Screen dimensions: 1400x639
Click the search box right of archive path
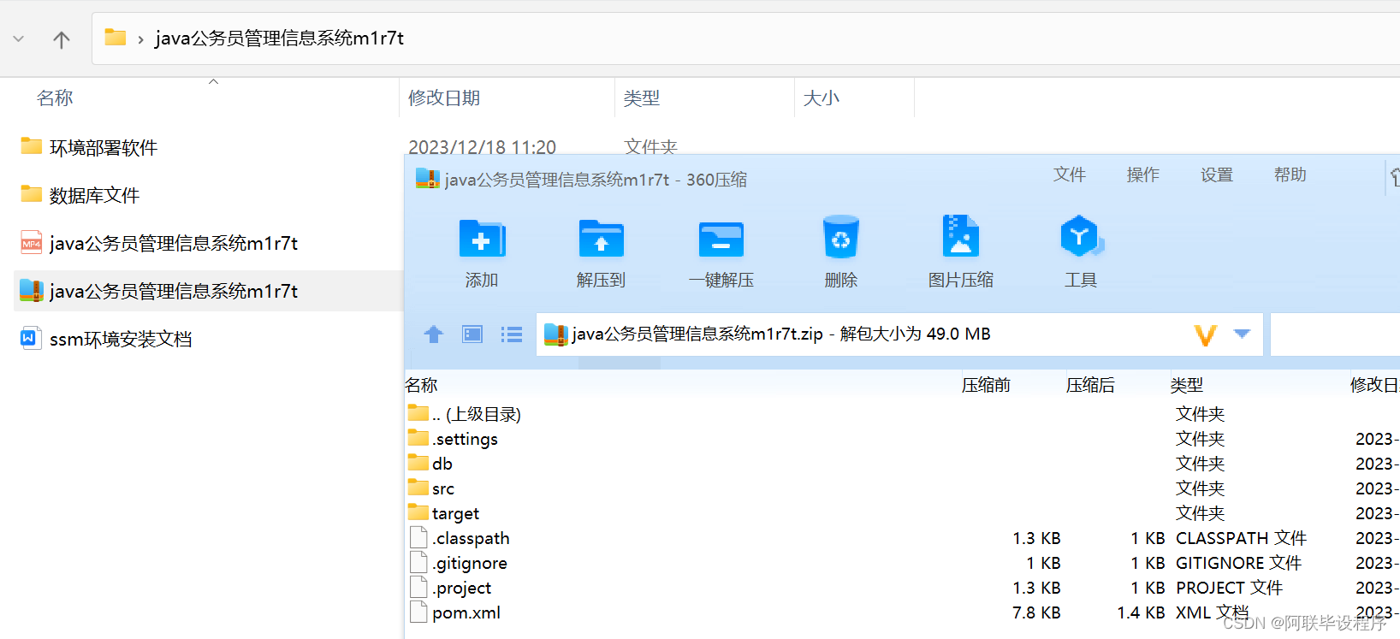(1335, 334)
